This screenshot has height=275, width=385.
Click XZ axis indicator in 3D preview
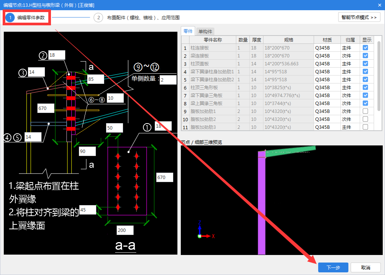(x=206, y=230)
